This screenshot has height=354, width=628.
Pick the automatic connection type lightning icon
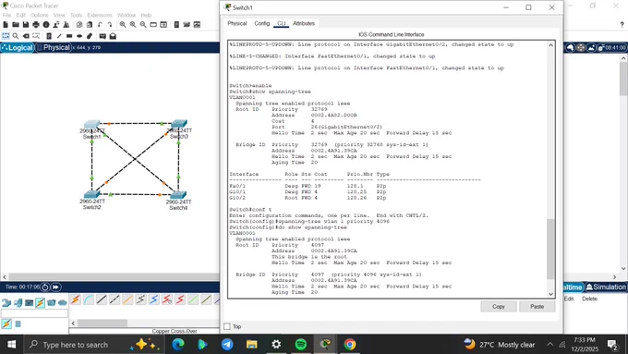[76, 299]
